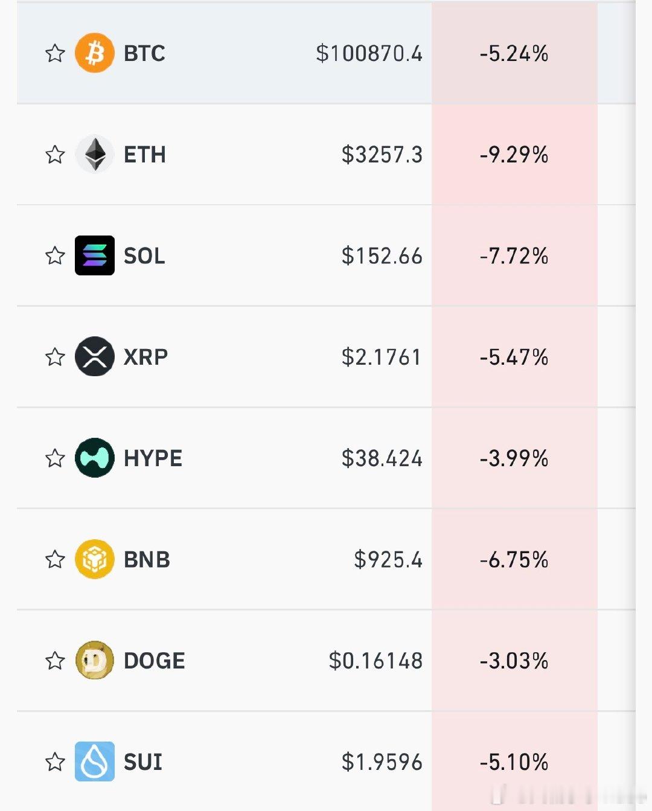Click the DOGE price $0.16148
The height and width of the screenshot is (811, 652).
point(376,660)
